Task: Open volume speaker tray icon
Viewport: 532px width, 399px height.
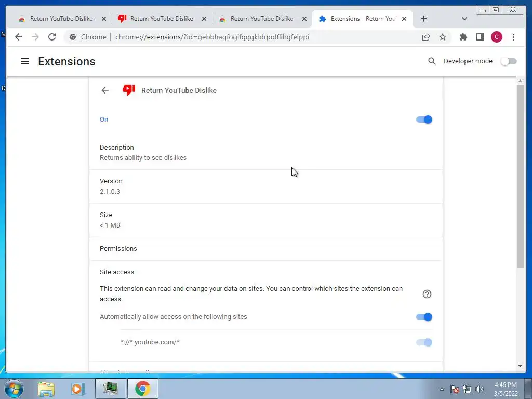Action: [479, 389]
